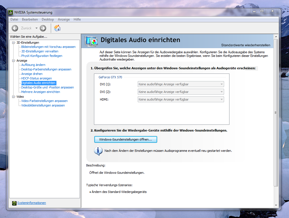Select Anzeige drehen

tap(32, 74)
